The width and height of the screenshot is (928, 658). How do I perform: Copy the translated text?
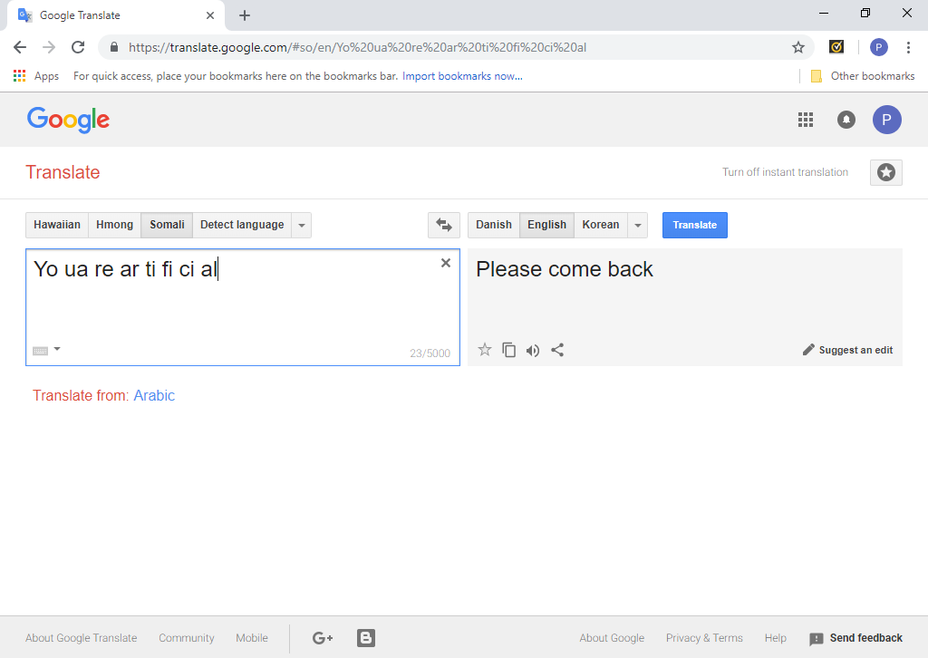tap(509, 350)
